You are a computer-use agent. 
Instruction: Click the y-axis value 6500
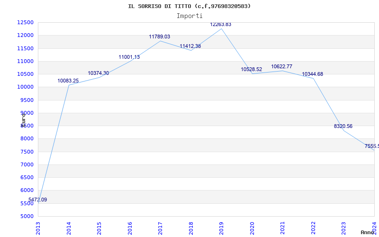27,177
